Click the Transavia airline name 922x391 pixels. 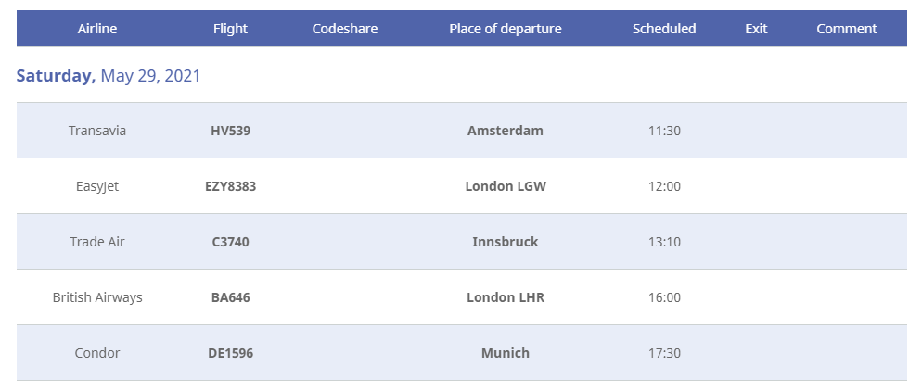[x=97, y=131]
